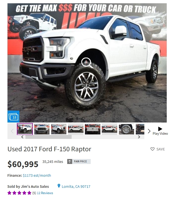Select the rear tailgate view thumbnail

click(93, 129)
